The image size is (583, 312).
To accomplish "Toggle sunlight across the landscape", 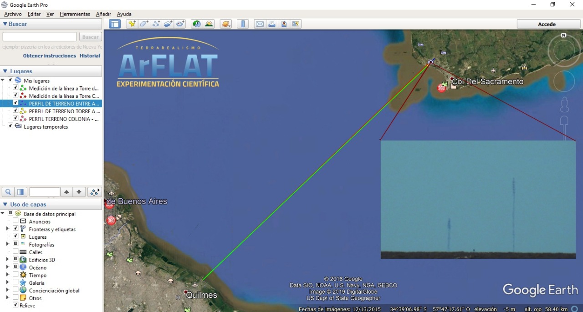I will (209, 24).
